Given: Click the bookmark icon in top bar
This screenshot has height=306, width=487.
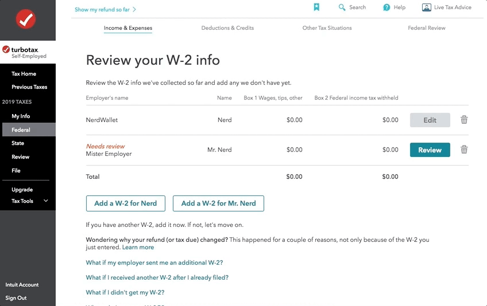Looking at the screenshot, I should (316, 7).
